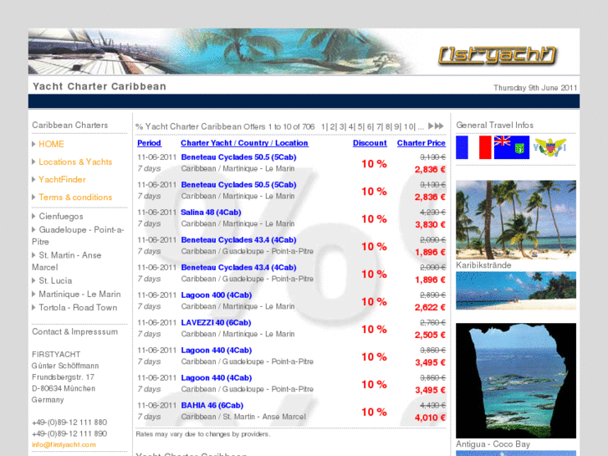
Task: Click the General Travel Infos heading
Action: (494, 125)
